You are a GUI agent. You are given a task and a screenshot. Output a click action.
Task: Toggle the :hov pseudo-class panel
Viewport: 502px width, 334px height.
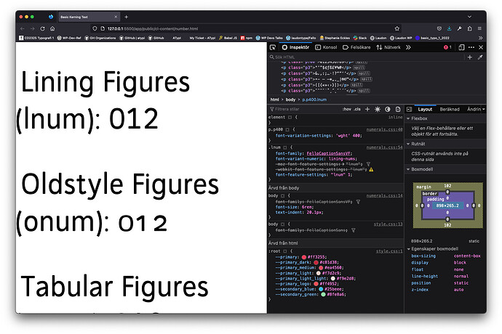pos(346,108)
